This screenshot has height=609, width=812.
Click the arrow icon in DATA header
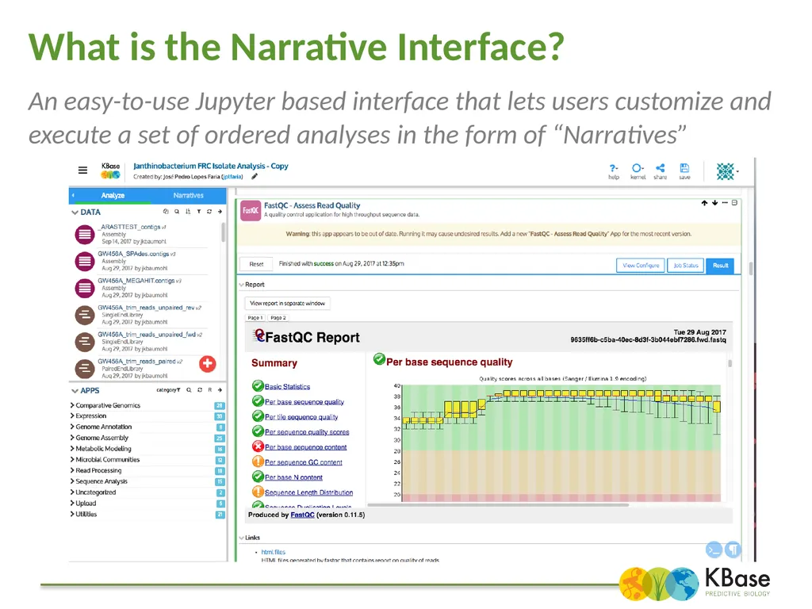coord(220,212)
